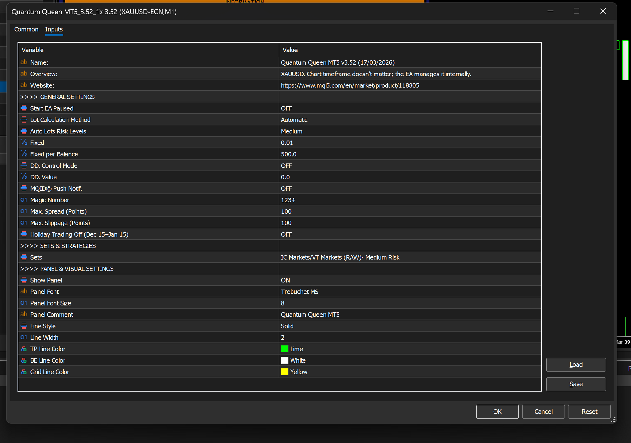This screenshot has width=631, height=443.
Task: Click the integer icon beside Magic Number
Action: (x=24, y=200)
